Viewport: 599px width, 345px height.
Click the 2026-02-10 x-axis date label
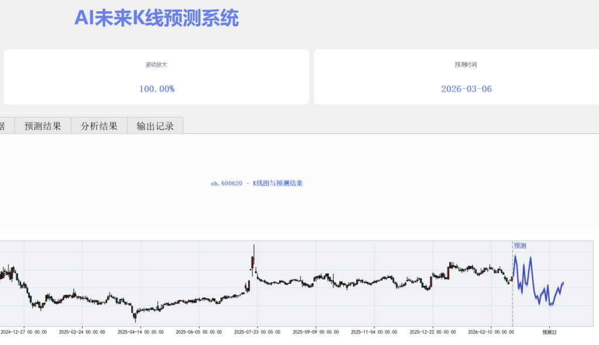491,332
